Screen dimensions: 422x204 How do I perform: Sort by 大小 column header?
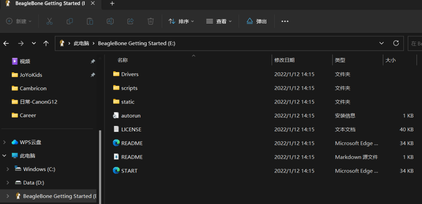(x=390, y=60)
